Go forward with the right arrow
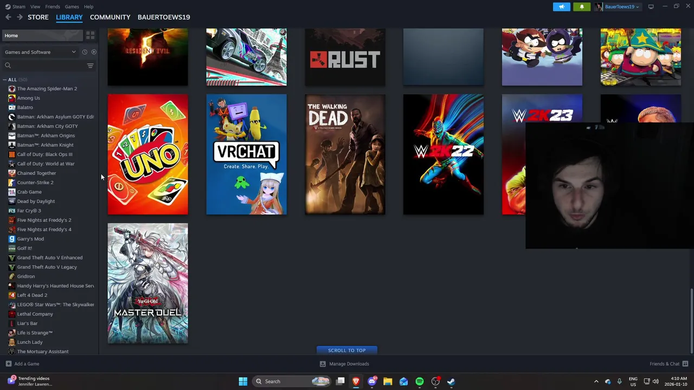The image size is (694, 390). [x=20, y=17]
